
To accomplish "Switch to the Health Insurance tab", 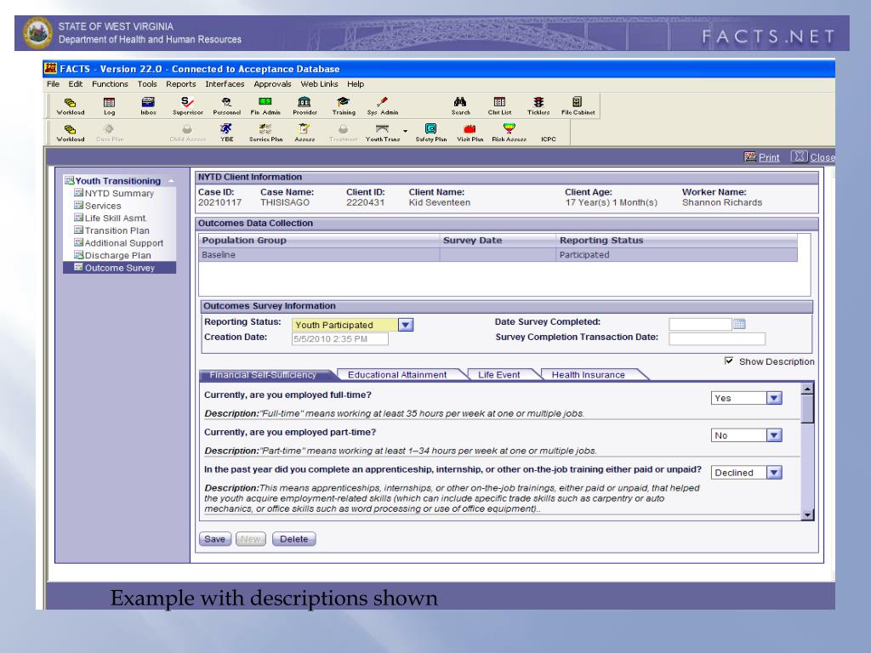I will [589, 375].
